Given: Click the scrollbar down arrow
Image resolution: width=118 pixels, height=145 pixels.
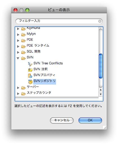Looking at the screenshot, I should point(101,94).
